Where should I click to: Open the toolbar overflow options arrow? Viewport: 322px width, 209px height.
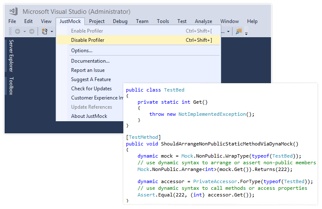point(246,34)
